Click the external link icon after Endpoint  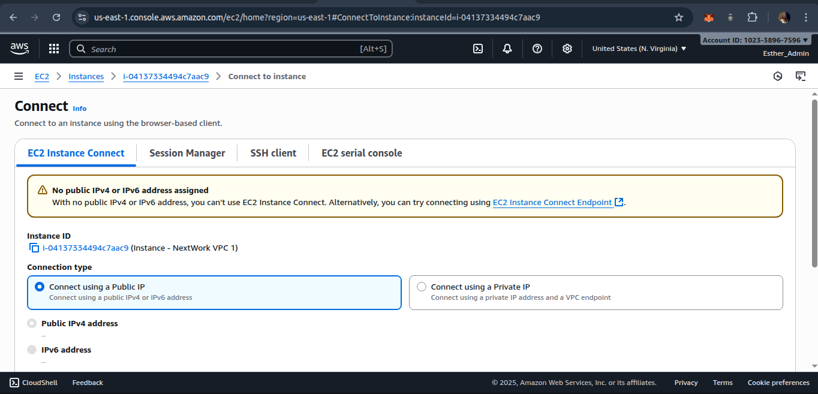[619, 203]
